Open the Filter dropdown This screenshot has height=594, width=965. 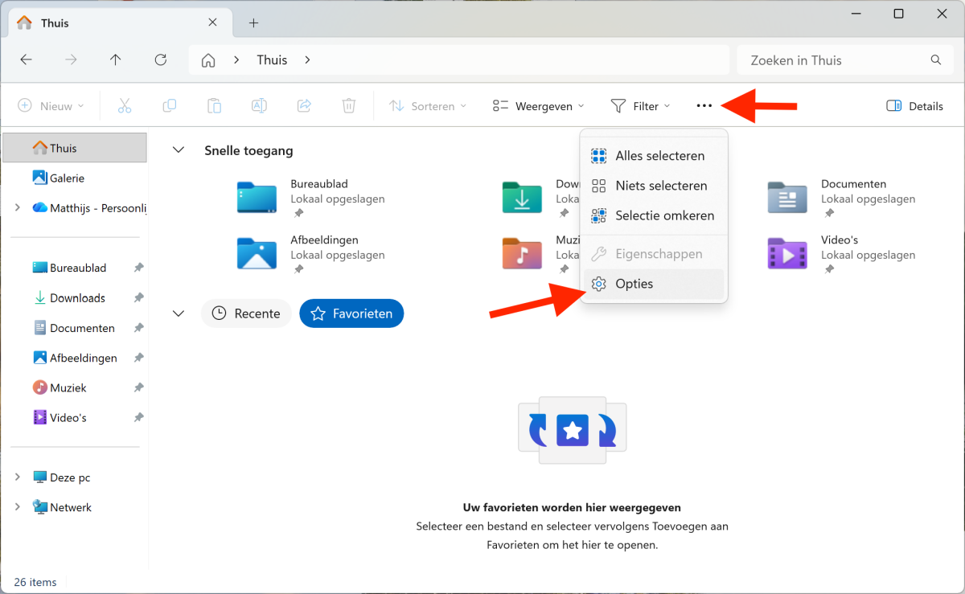tap(640, 106)
